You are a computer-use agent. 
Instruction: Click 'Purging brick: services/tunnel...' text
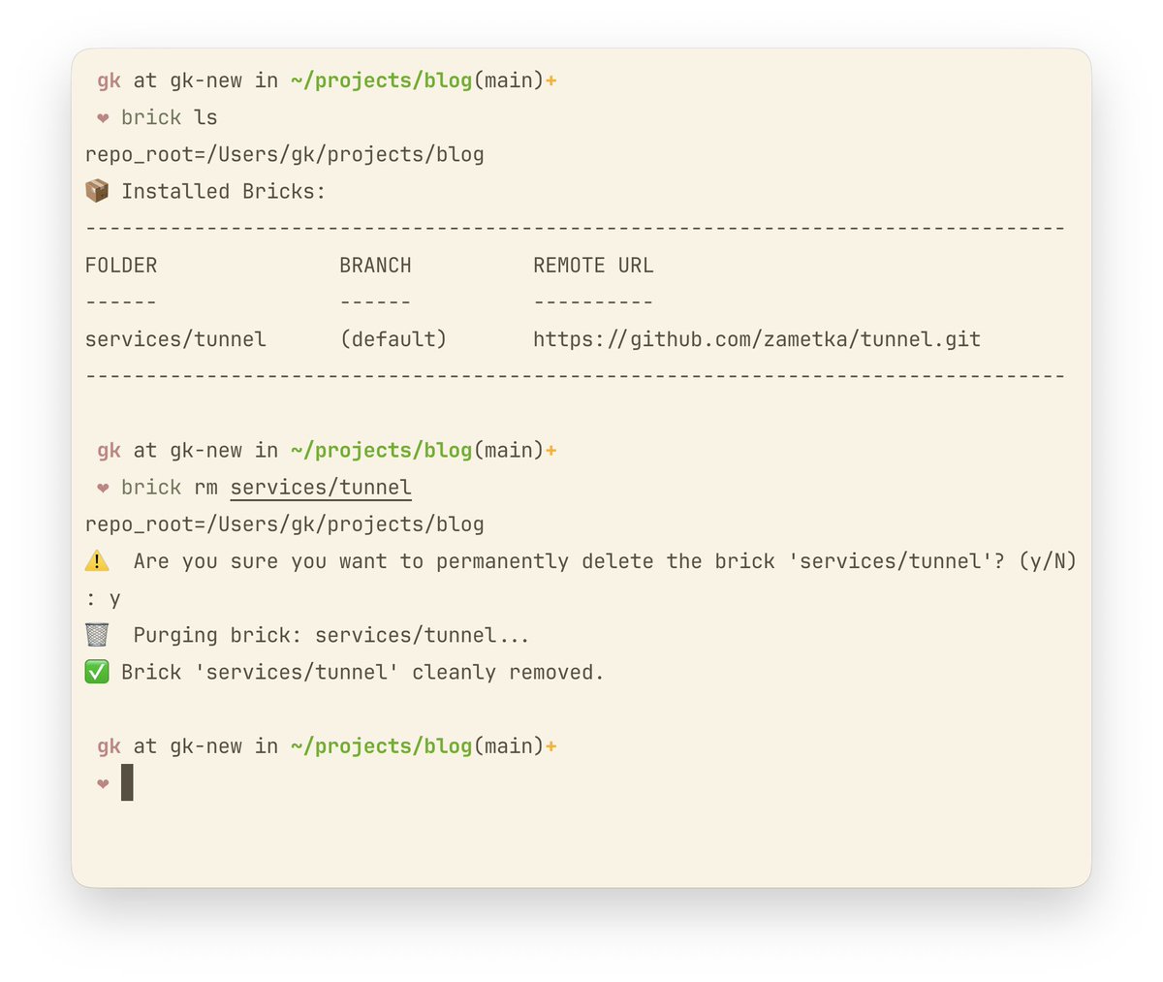pyautogui.click(x=331, y=635)
